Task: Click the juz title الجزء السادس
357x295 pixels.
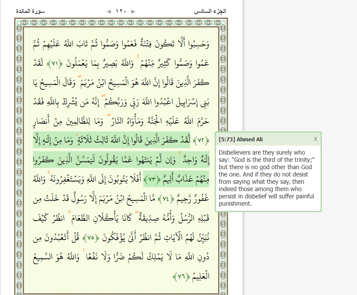Action: [x=210, y=11]
